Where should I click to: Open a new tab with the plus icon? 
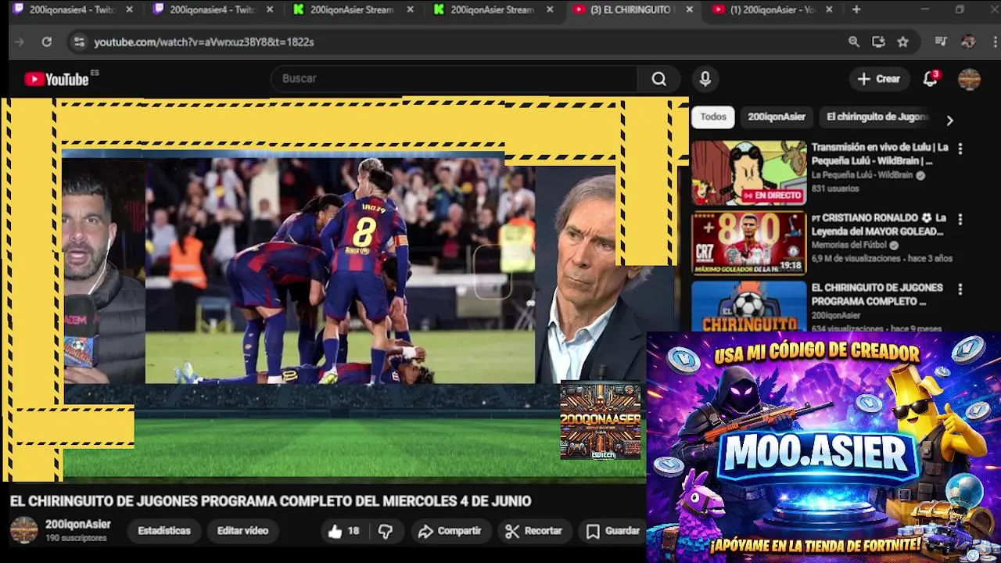point(856,9)
